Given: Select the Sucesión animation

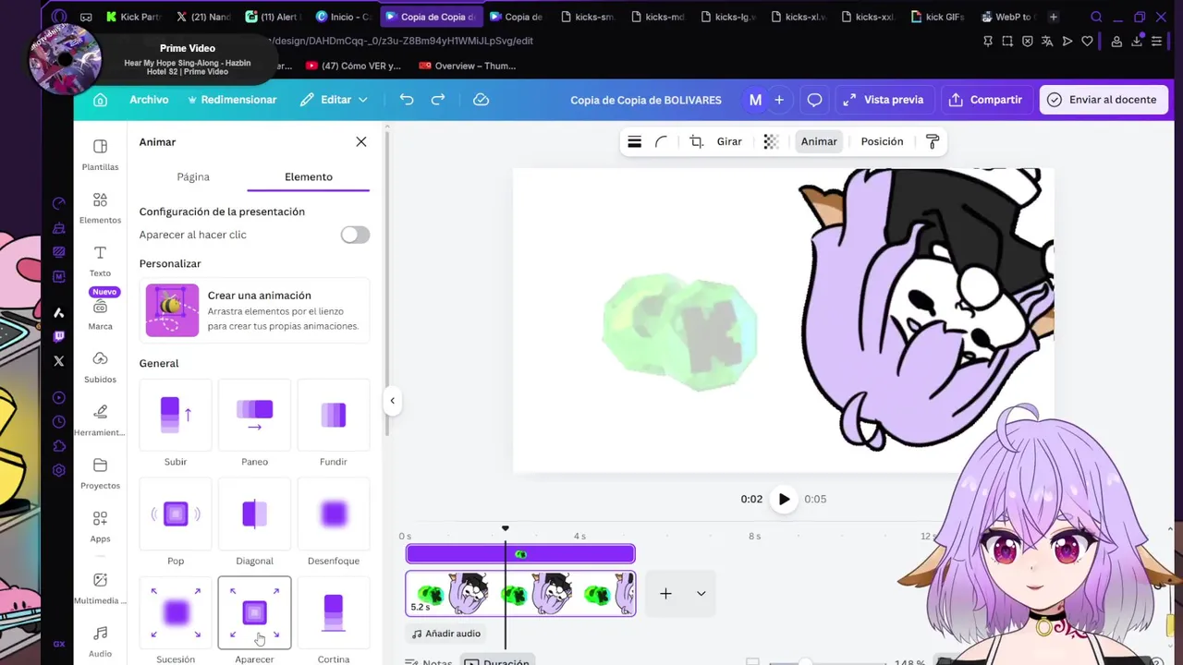Looking at the screenshot, I should click(x=176, y=621).
